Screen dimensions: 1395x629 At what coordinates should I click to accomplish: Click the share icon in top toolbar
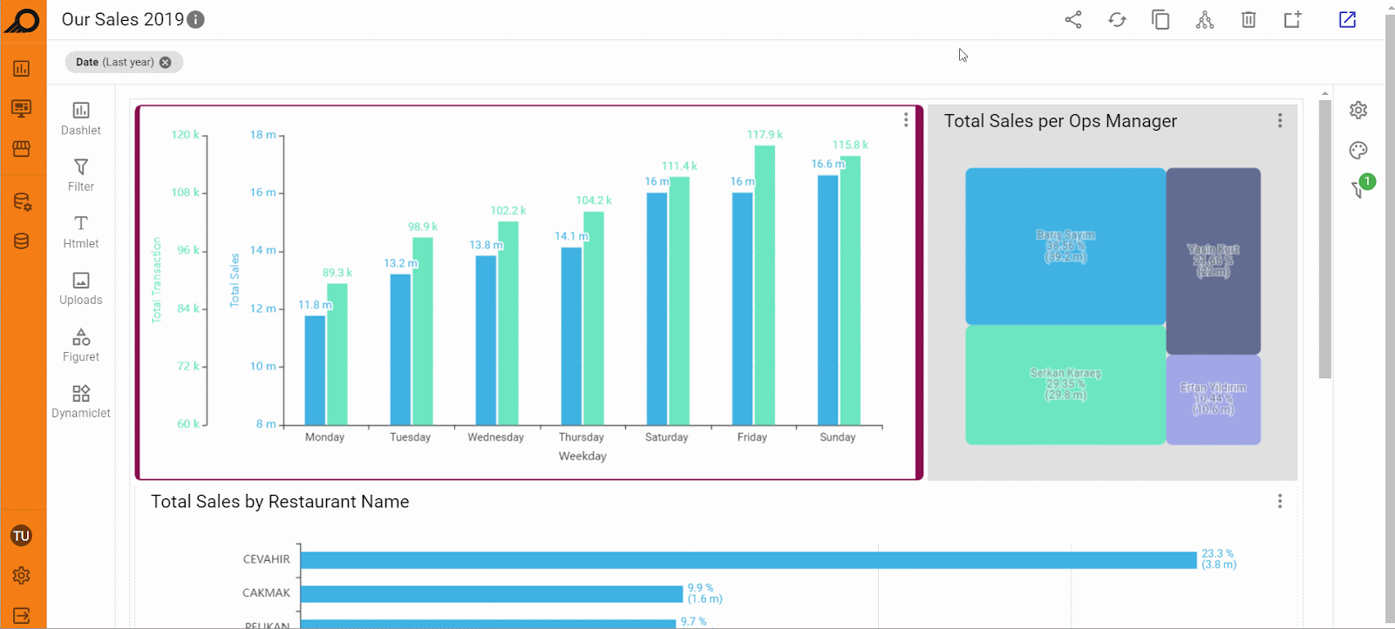1073,19
